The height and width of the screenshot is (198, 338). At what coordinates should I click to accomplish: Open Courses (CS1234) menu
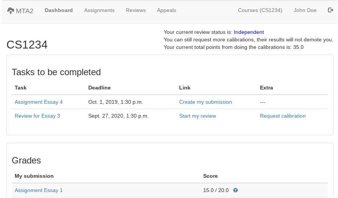click(x=260, y=10)
